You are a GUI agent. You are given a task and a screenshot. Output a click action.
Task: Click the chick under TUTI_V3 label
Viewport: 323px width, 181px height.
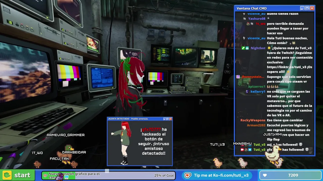point(218,163)
